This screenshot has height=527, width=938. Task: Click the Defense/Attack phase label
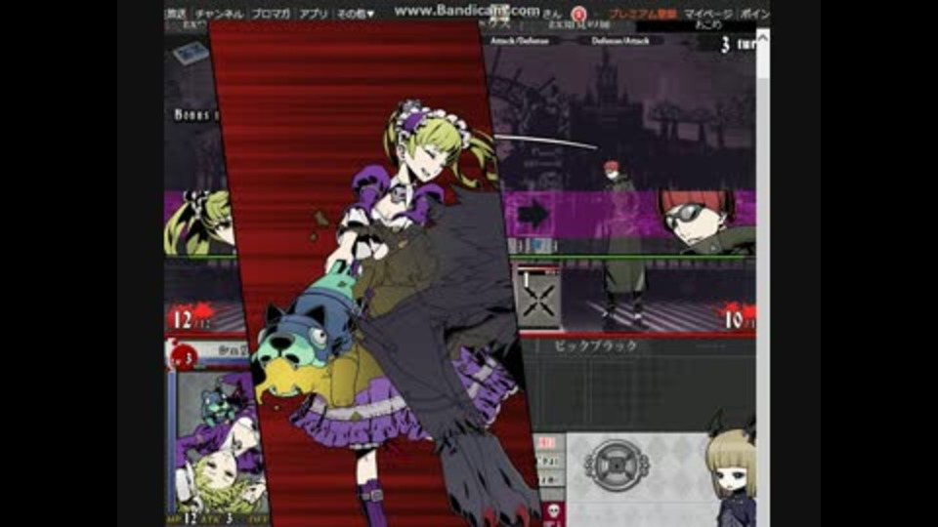(619, 41)
